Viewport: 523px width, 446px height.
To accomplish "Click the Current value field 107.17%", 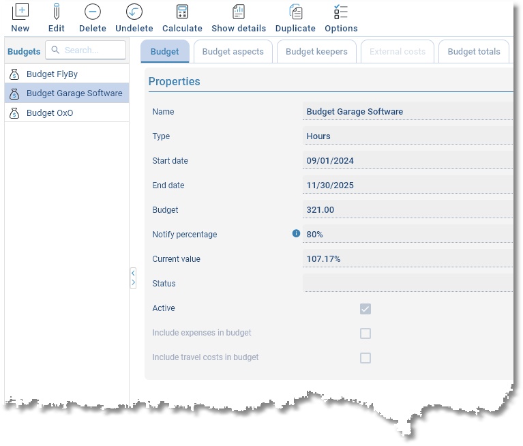I will point(408,259).
